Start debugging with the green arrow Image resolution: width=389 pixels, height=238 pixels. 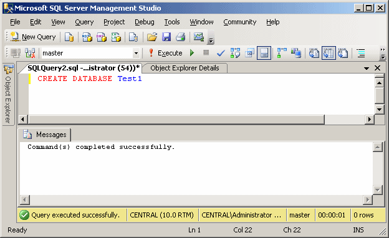click(192, 53)
